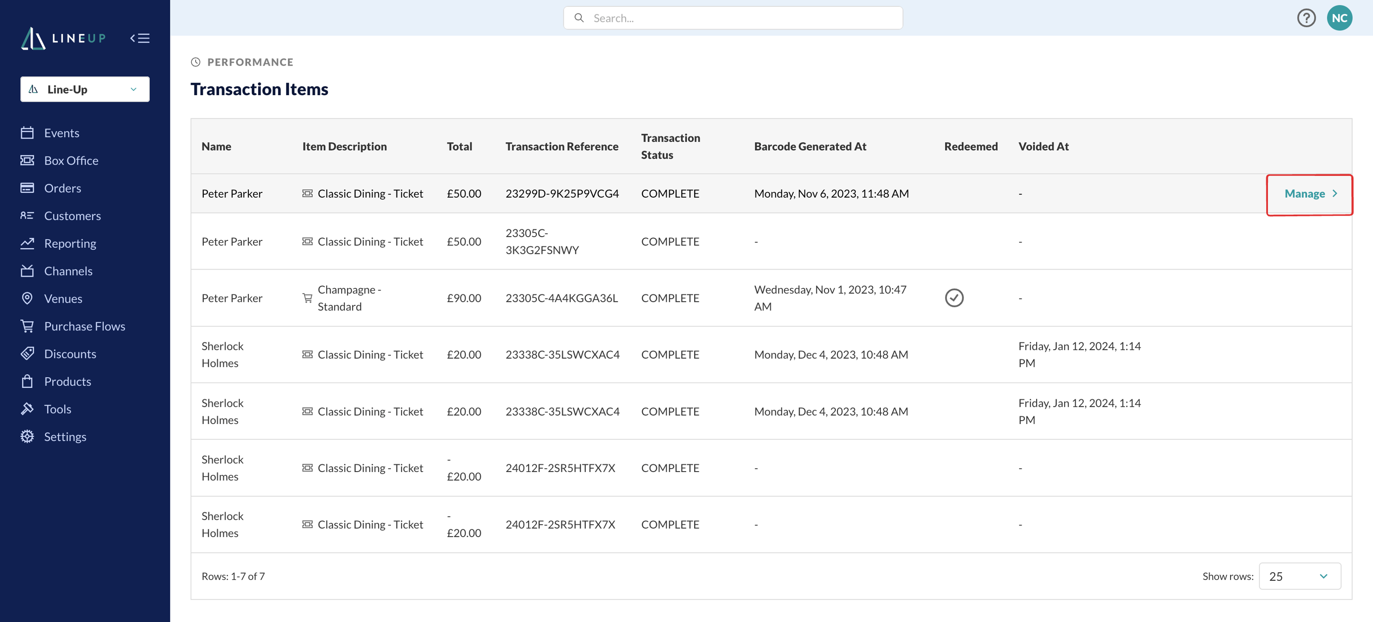Image resolution: width=1373 pixels, height=622 pixels.
Task: Click the Reporting chart icon
Action: pyautogui.click(x=27, y=243)
